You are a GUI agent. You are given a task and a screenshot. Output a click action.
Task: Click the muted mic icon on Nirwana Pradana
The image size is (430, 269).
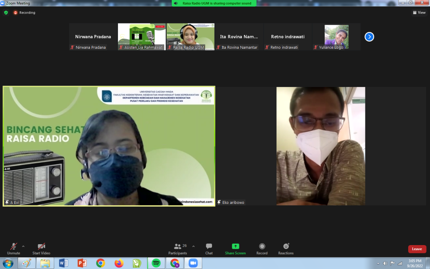coord(72,47)
